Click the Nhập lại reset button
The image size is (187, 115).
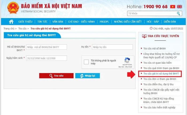[88, 76]
